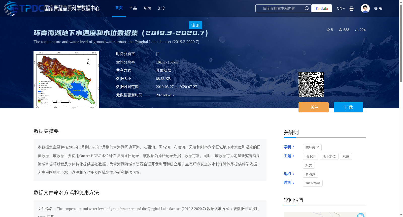The width and height of the screenshot is (403, 217).
Task: Click the 88.66 KB data size value
Action: point(163,79)
